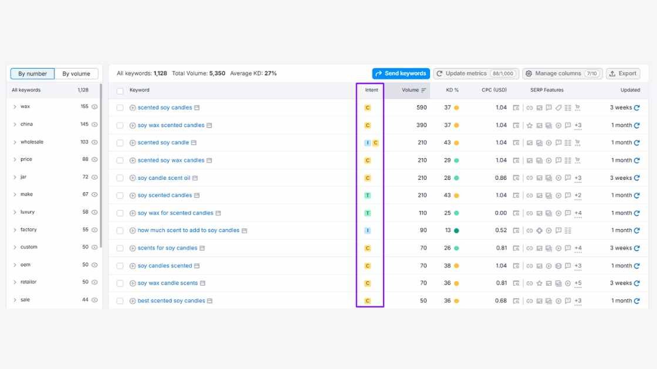This screenshot has height=369, width=657.
Task: View SERP icon in scented soy candles features
Action: 516,108
